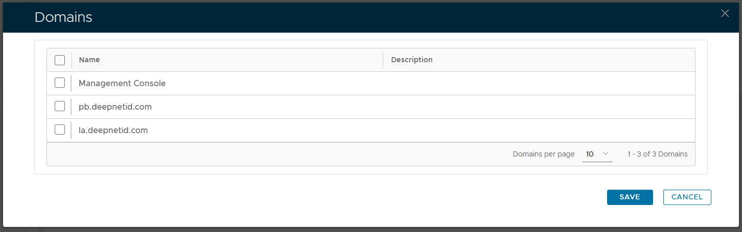Select the pb.deepnetid.com domain checkbox
The height and width of the screenshot is (232, 742).
coord(60,106)
